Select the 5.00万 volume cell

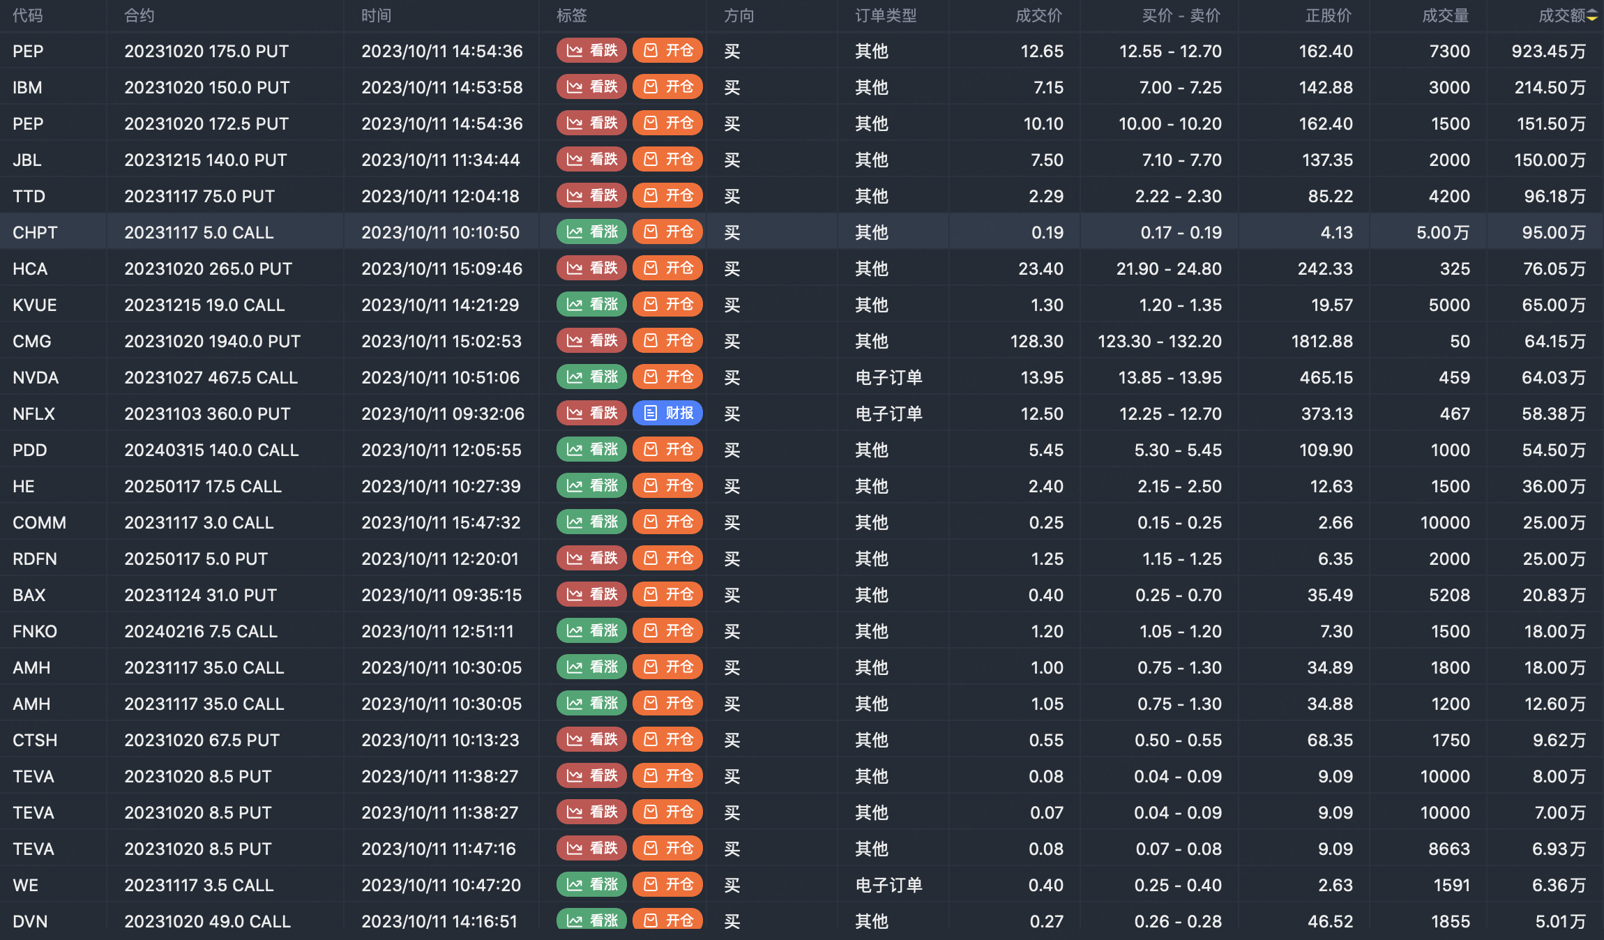1443,232
